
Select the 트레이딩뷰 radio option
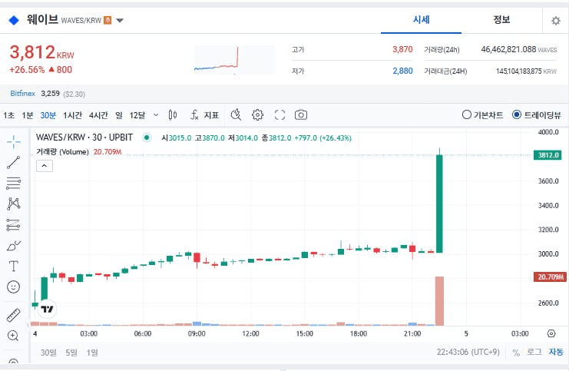pyautogui.click(x=536, y=115)
